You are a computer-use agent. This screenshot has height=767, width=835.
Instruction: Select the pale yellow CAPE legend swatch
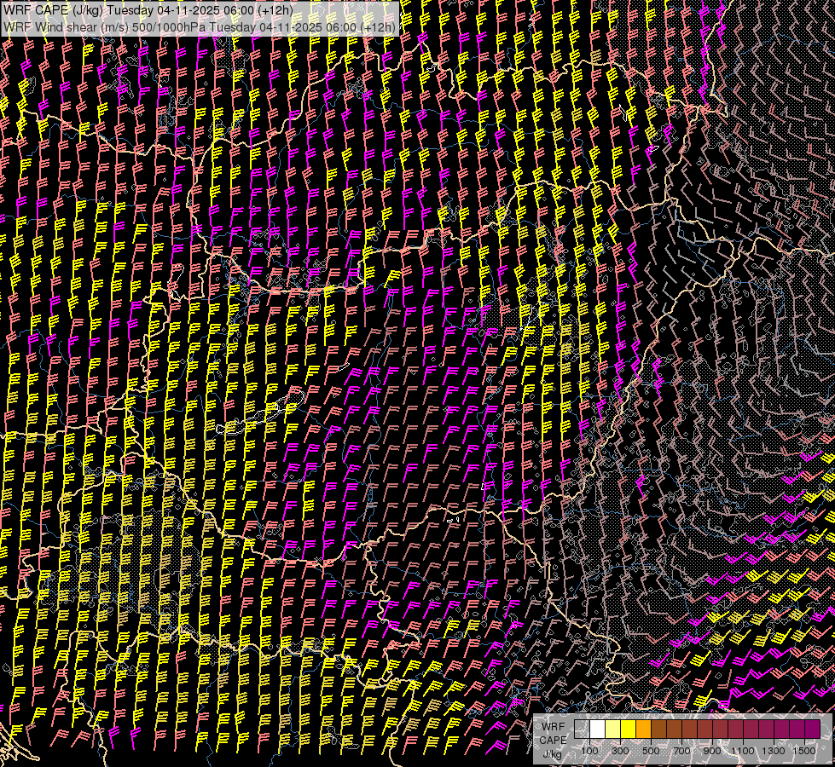(613, 729)
